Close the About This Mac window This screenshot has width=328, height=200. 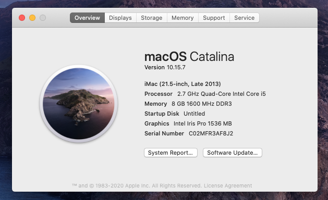point(22,18)
